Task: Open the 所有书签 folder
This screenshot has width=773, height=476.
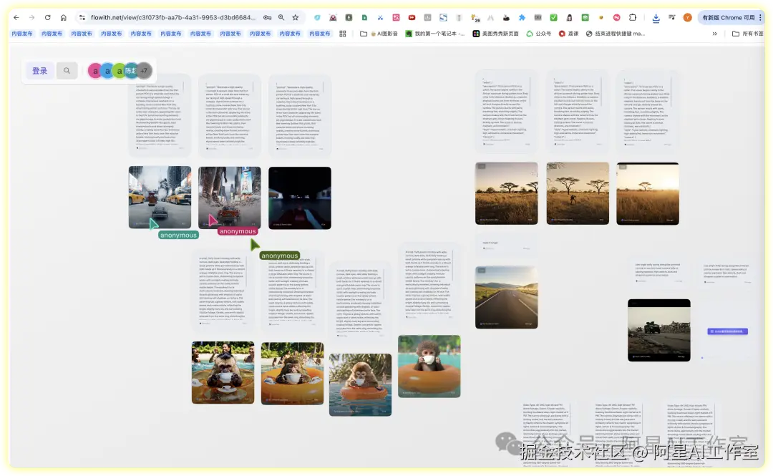Action: [x=747, y=34]
